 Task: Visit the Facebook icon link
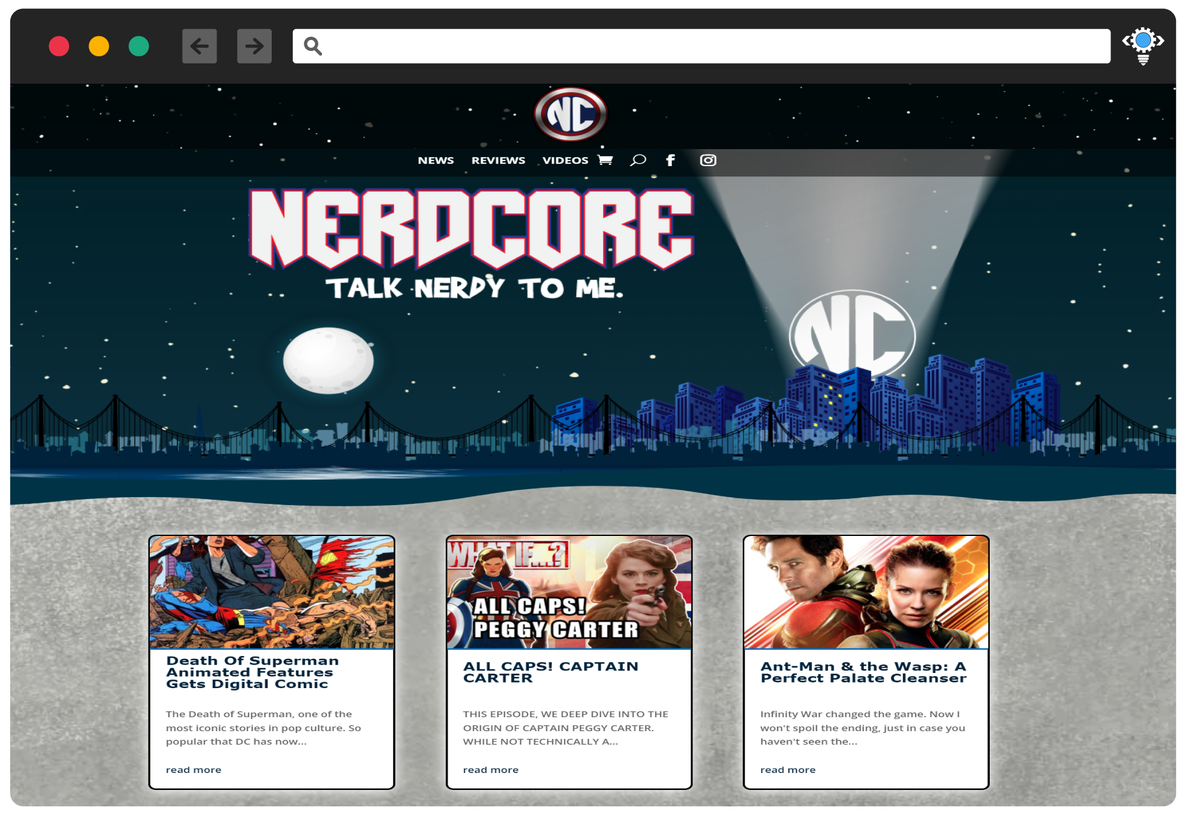click(x=670, y=160)
